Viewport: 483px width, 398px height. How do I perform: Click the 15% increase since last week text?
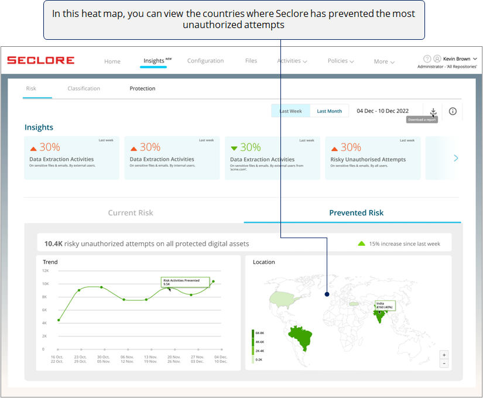point(405,243)
